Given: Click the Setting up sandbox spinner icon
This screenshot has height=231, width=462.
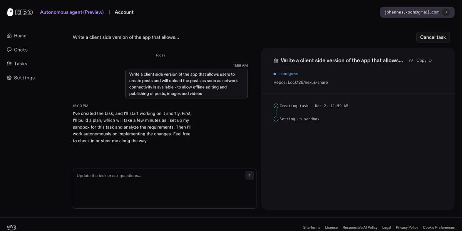Looking at the screenshot, I should pos(276,119).
